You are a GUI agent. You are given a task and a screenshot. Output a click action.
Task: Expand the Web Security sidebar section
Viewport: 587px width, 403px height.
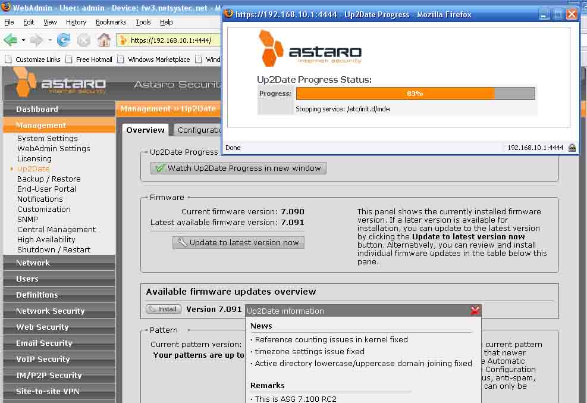coord(59,327)
